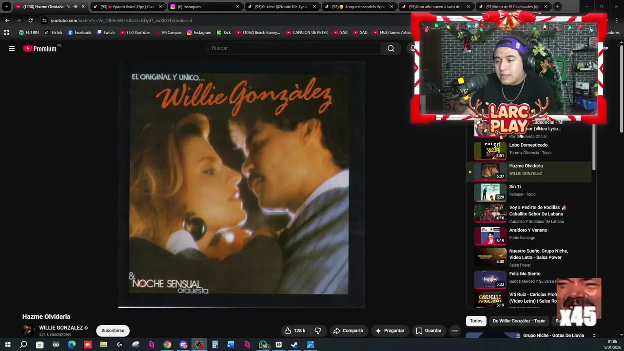Like the video with the thumbs-up icon
Image resolution: width=624 pixels, height=351 pixels.
tap(295, 331)
